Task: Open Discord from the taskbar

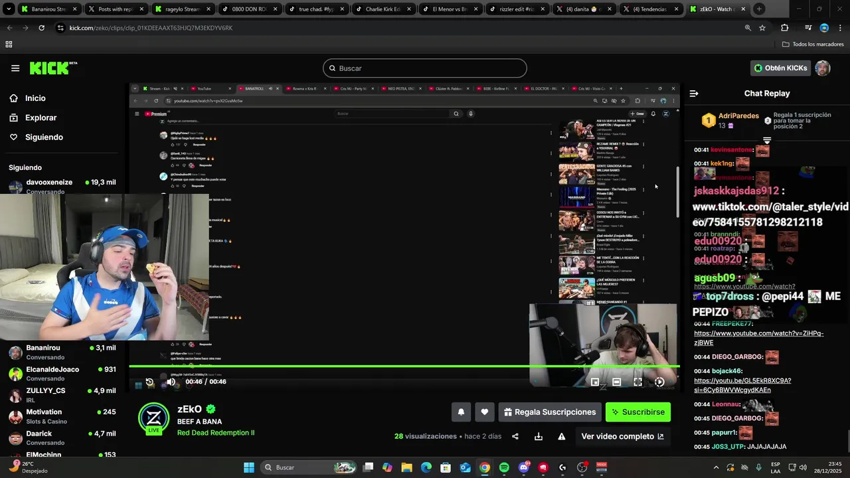Action: tap(524, 467)
